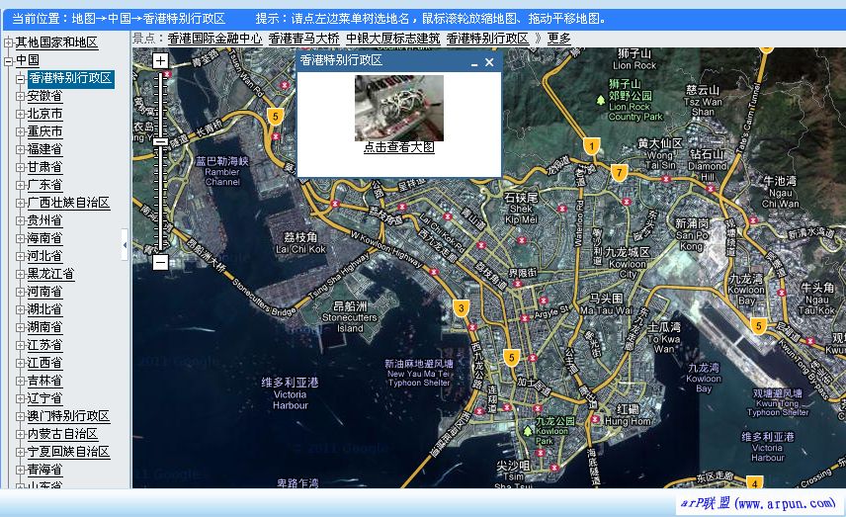Select 中国 in the tree
Image resolution: width=846 pixels, height=517 pixels.
[27, 60]
